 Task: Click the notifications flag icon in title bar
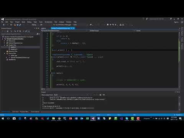pos(143,19)
